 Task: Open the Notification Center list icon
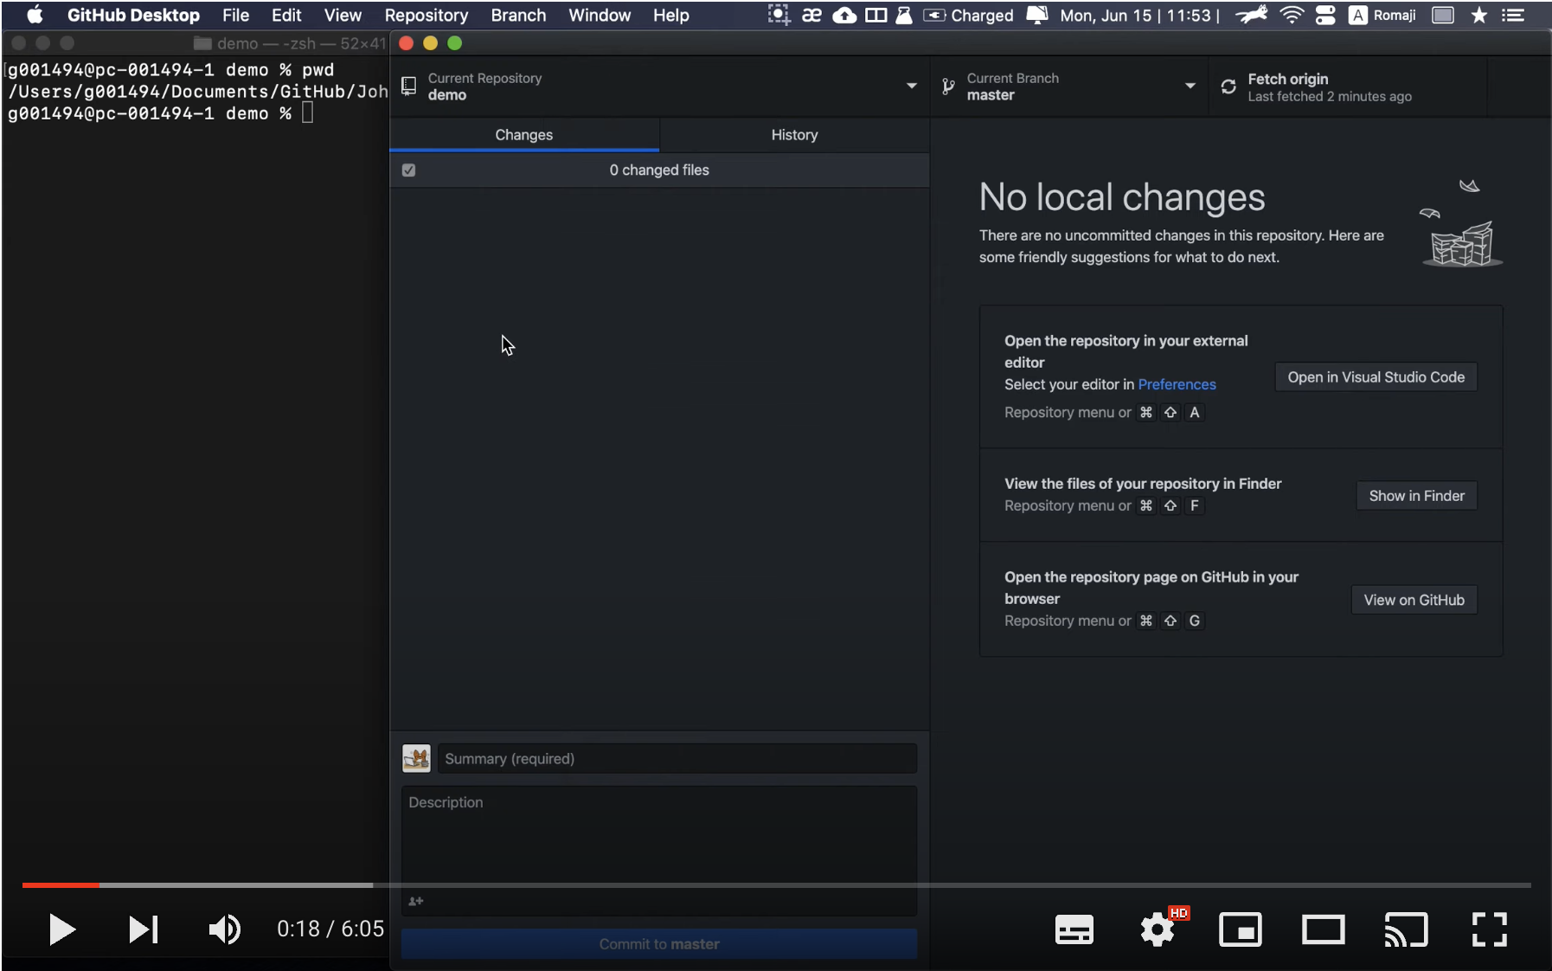(x=1513, y=15)
